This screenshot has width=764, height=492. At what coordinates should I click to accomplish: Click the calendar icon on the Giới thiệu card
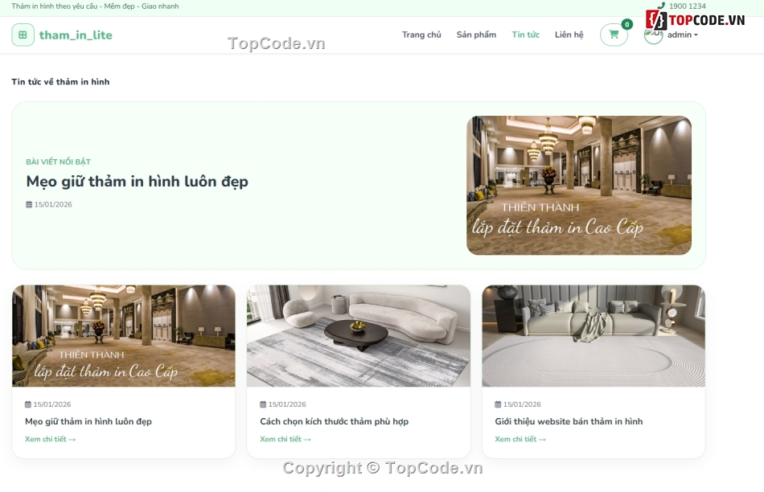(x=498, y=404)
